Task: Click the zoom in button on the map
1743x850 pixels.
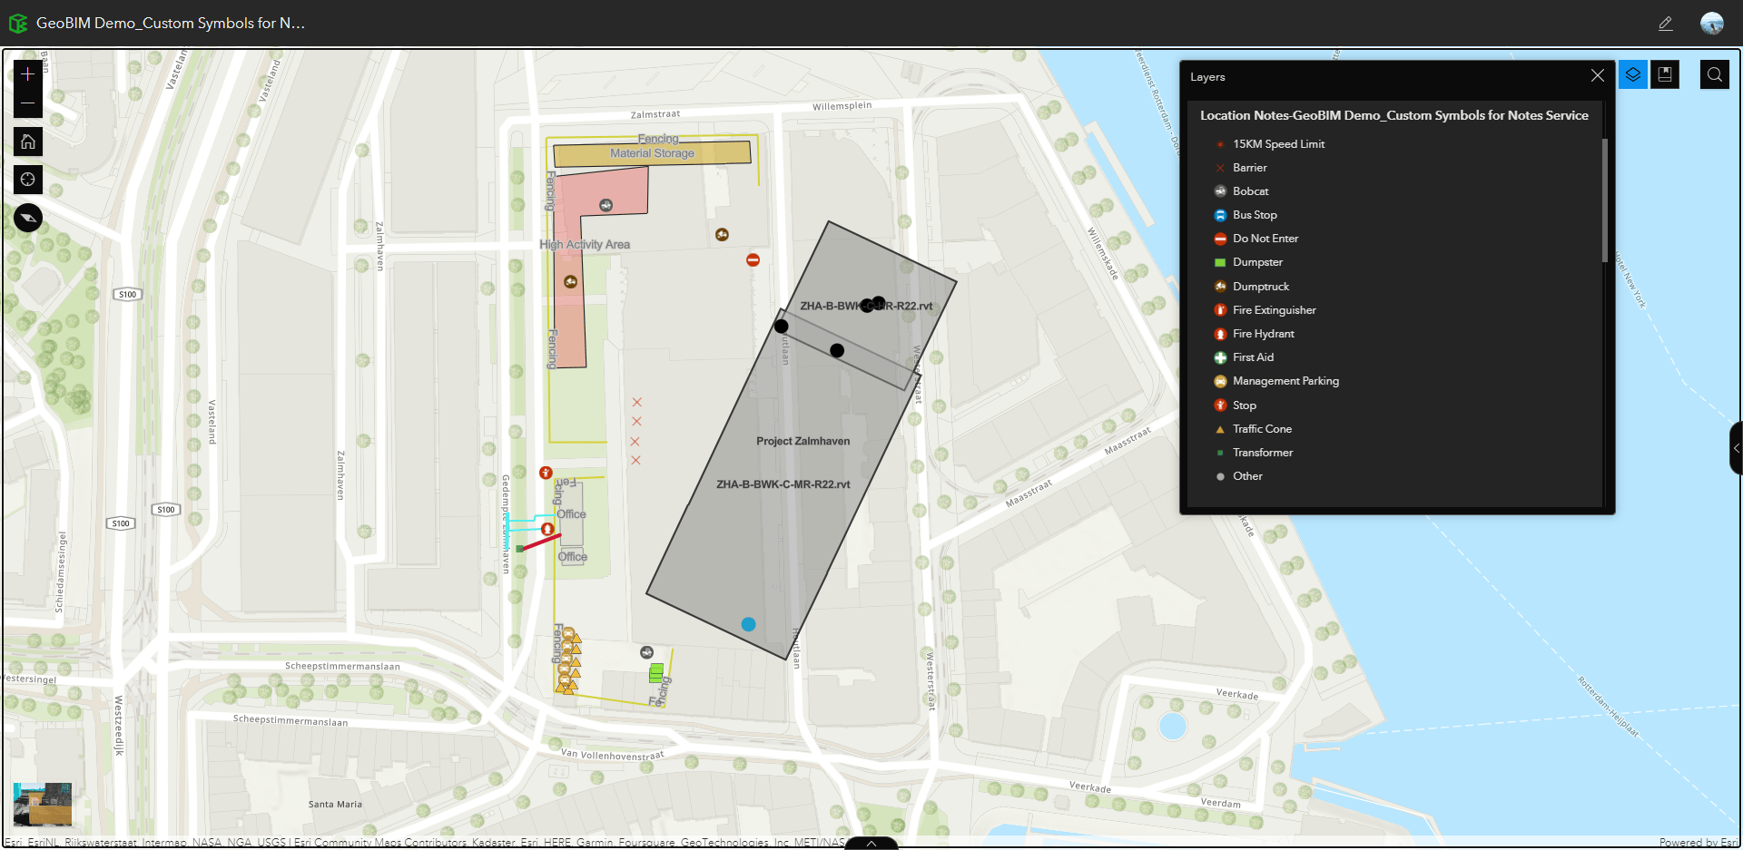Action: click(27, 73)
